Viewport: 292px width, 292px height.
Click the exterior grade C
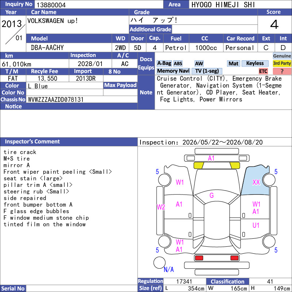266,48
